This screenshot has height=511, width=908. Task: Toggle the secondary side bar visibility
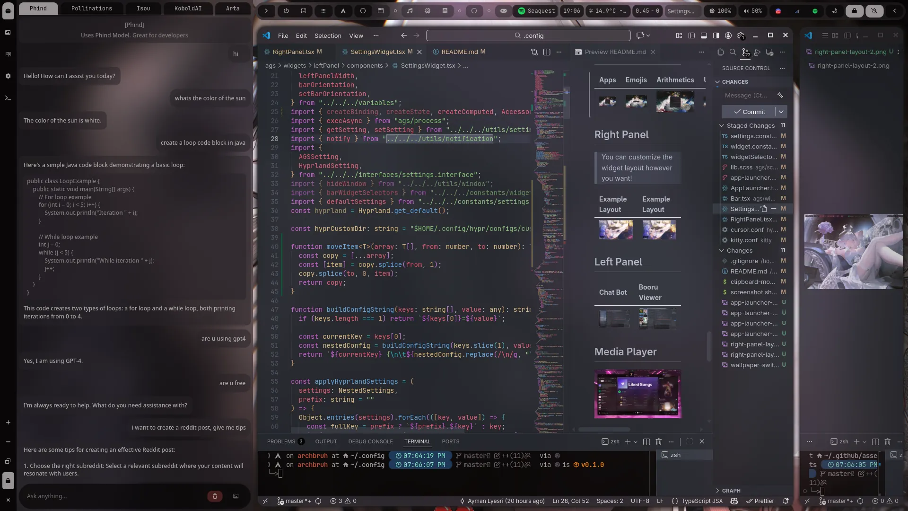tap(716, 35)
